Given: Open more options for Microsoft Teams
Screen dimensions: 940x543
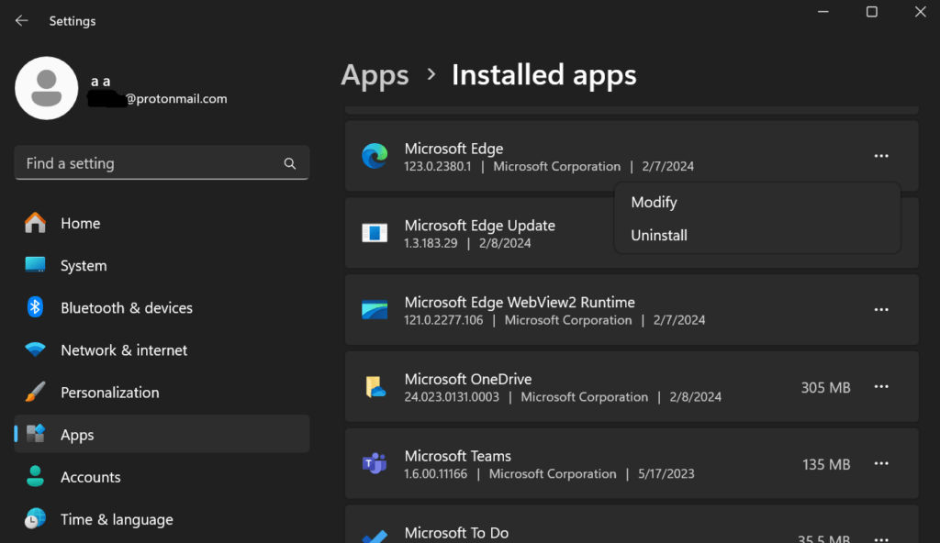Looking at the screenshot, I should coord(881,463).
